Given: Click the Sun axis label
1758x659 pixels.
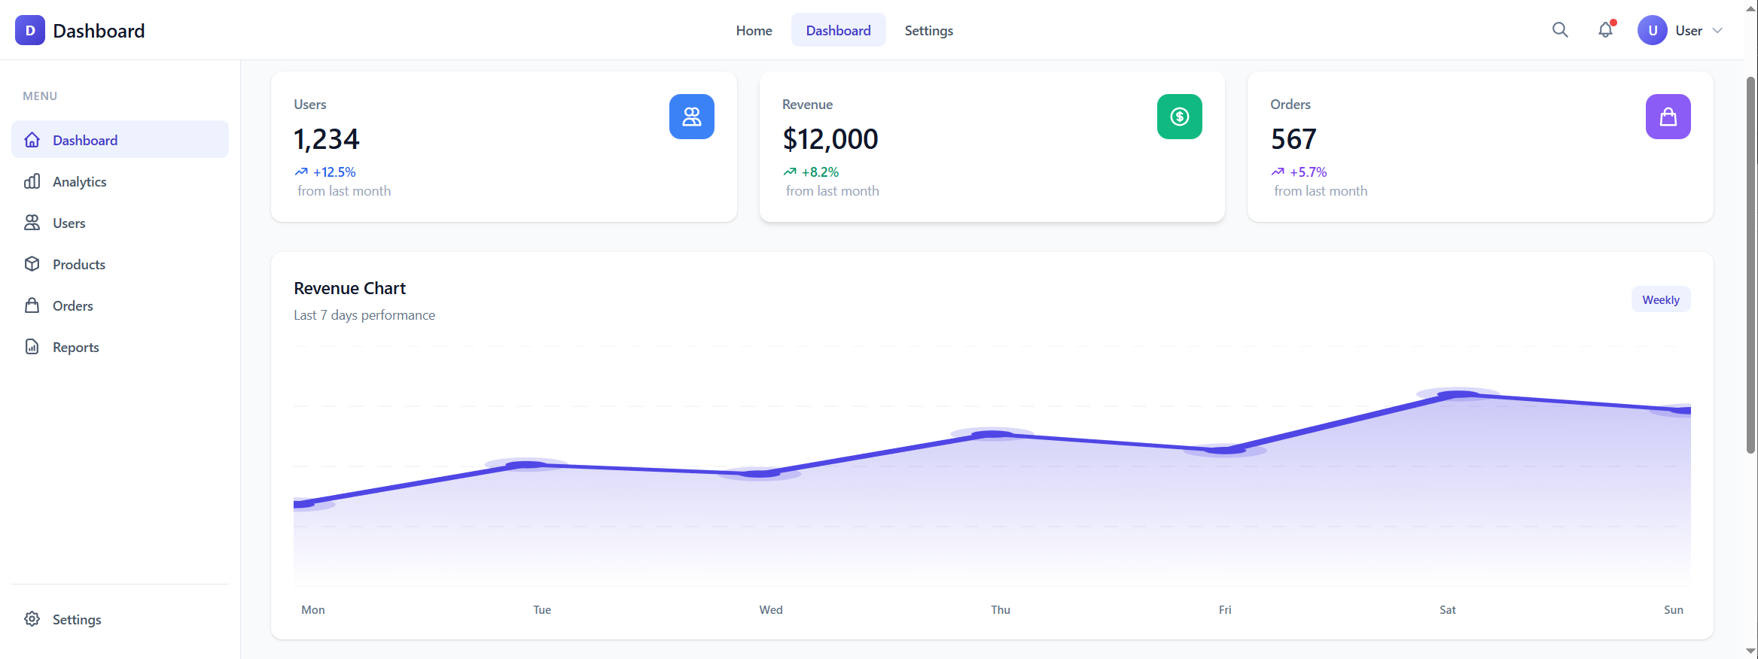Looking at the screenshot, I should click(x=1674, y=610).
